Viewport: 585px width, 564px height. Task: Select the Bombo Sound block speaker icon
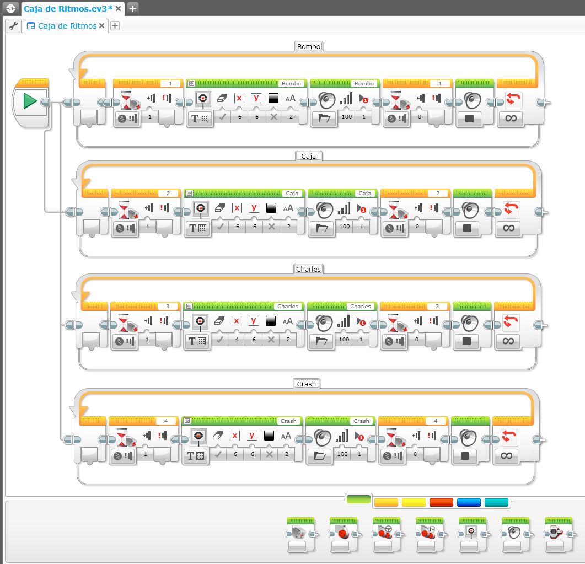pyautogui.click(x=326, y=100)
